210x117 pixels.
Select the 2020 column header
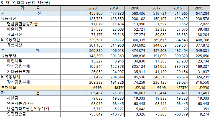(x=92, y=8)
